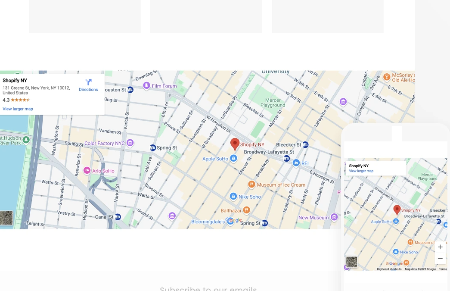This screenshot has width=450, height=291.
Task: Click the Mercer Playground label on the desktop map
Action: (x=273, y=103)
